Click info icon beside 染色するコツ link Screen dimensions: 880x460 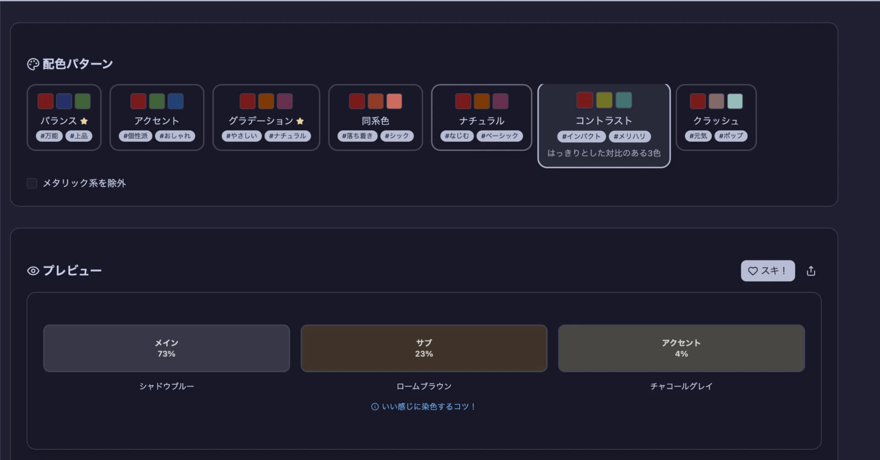pos(375,406)
